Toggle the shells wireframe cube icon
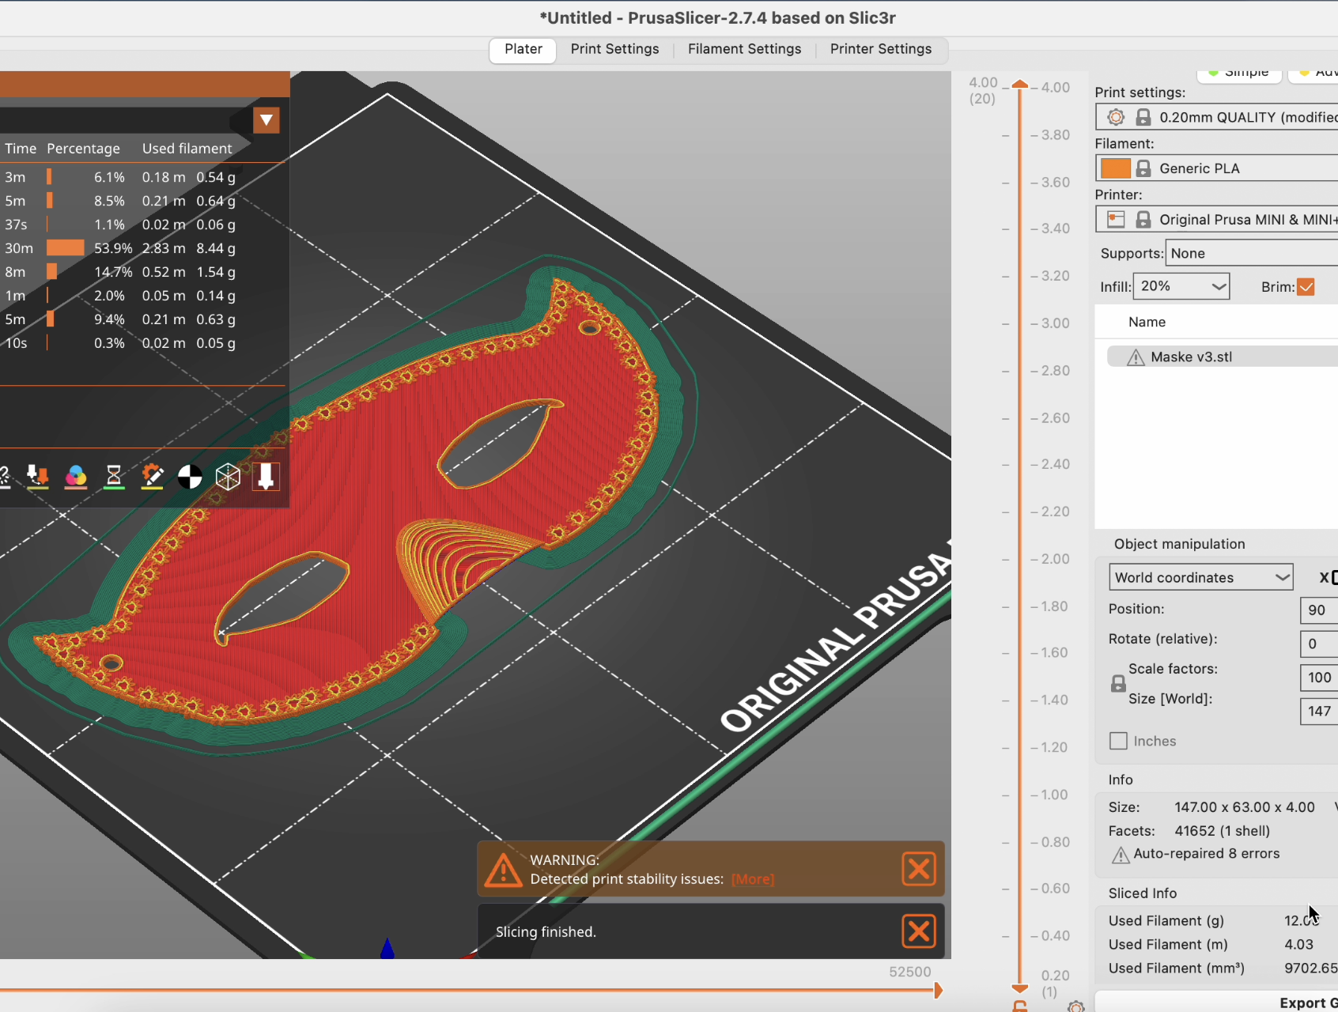 pyautogui.click(x=228, y=477)
